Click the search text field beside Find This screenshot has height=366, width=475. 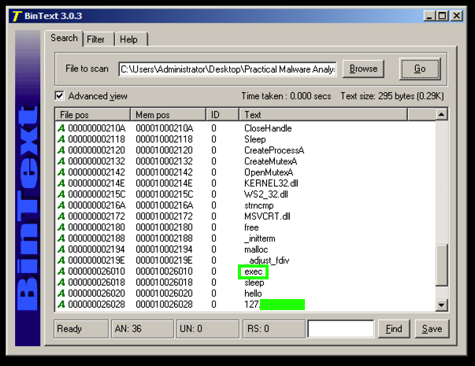341,329
